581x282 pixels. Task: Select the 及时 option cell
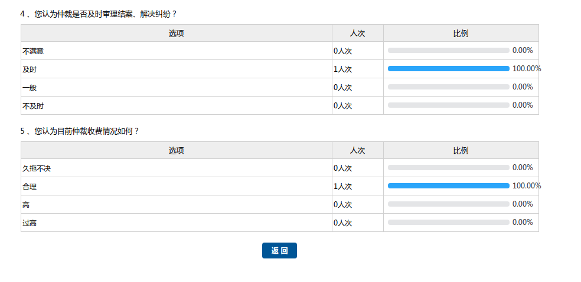click(x=30, y=69)
